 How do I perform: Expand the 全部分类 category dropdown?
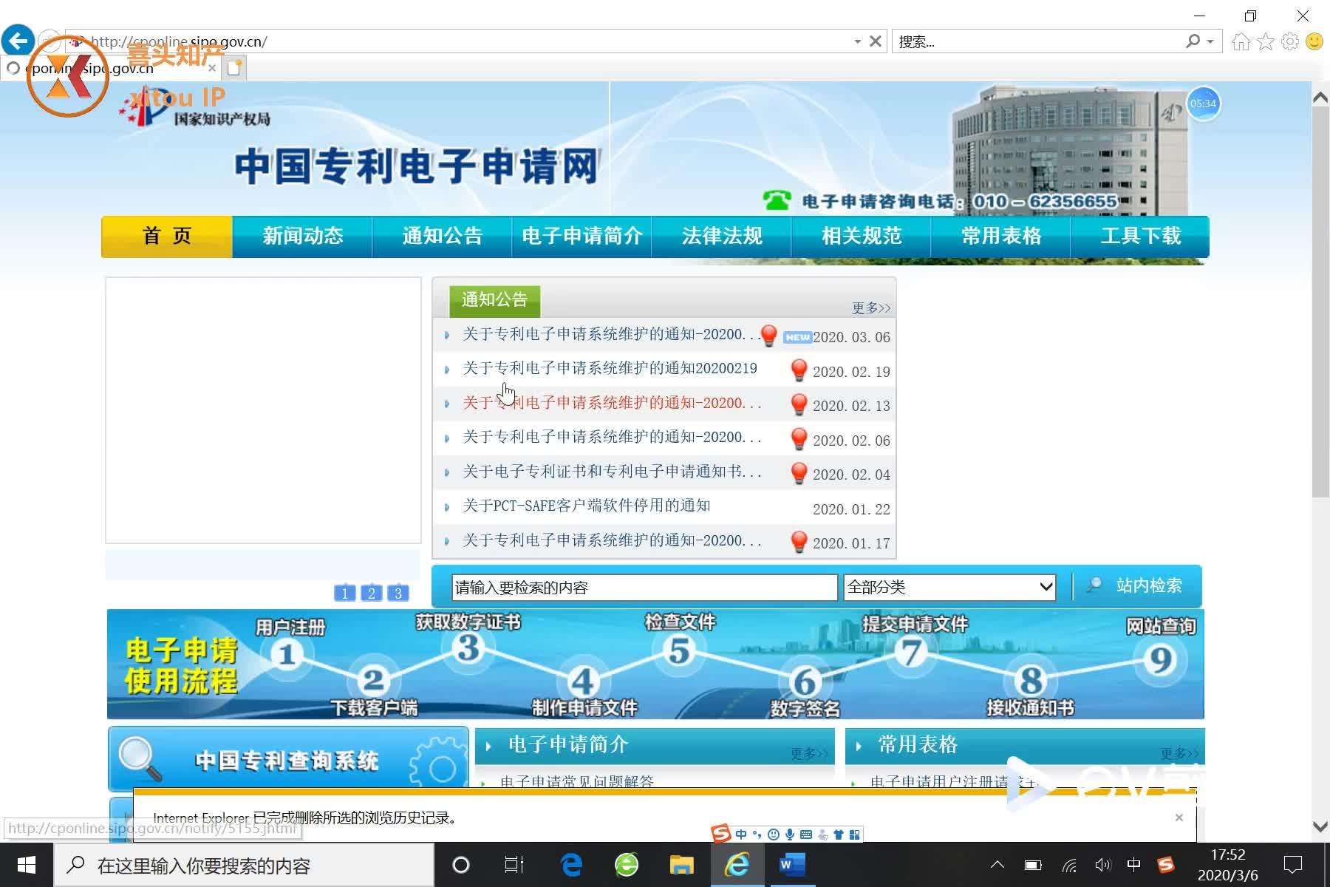tap(949, 588)
